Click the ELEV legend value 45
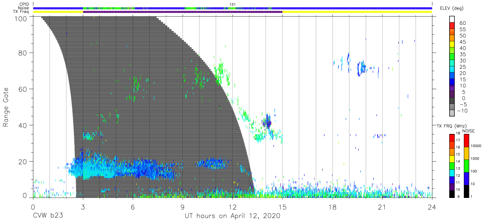486x224 pixels. [463, 41]
